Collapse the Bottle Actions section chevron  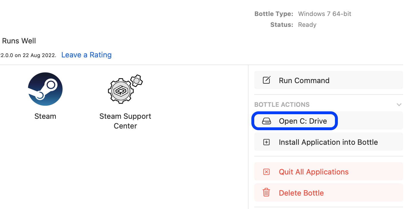pos(399,105)
